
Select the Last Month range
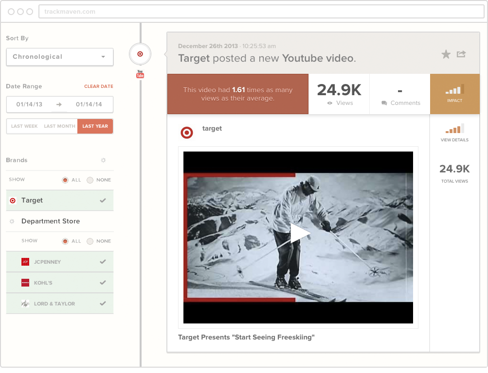coord(59,126)
